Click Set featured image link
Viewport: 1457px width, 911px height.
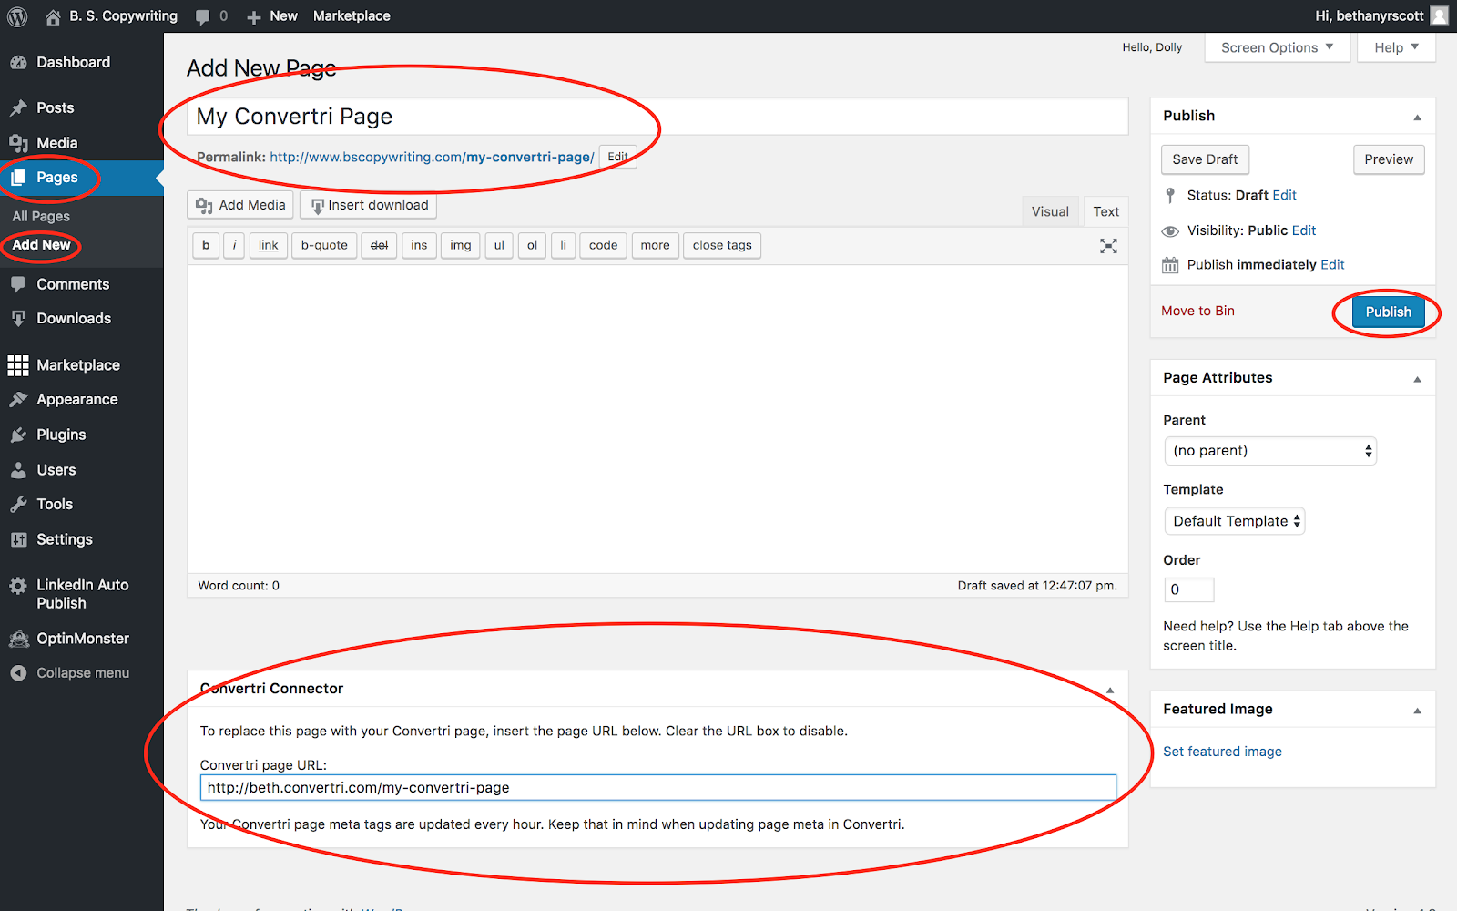click(1222, 752)
